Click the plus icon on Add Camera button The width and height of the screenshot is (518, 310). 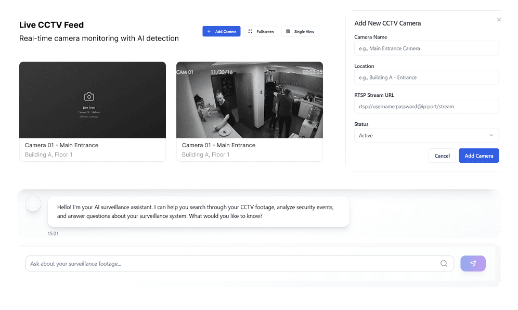210,31
